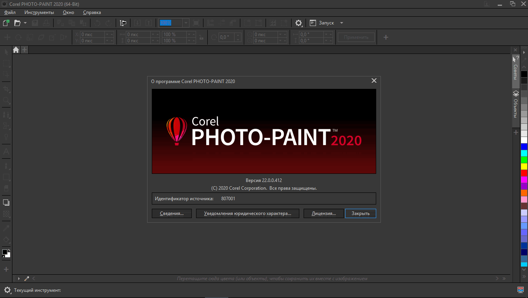Open the Инструменты menu
528x298 pixels.
[39, 12]
